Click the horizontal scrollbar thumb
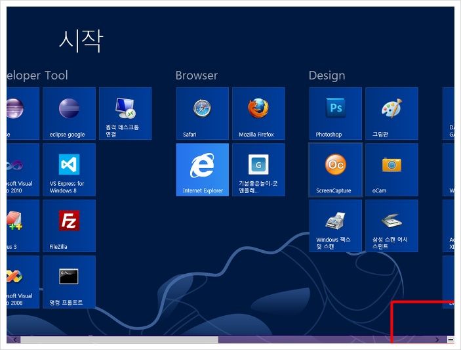 (x=119, y=339)
